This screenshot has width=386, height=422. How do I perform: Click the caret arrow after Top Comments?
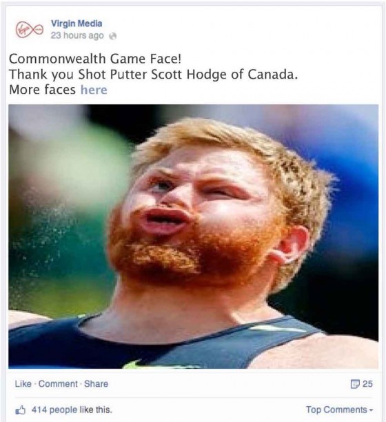(372, 410)
